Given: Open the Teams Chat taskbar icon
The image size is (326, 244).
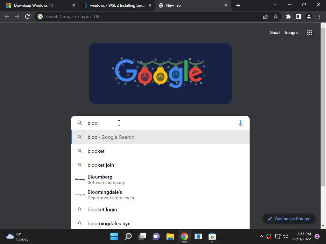Looking at the screenshot, I should coord(156,236).
